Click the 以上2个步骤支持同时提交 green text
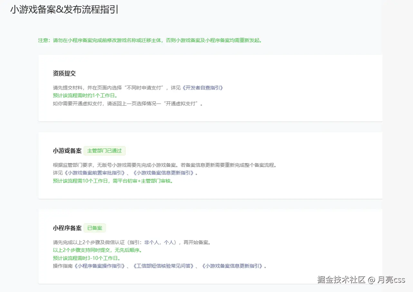Image resolution: width=413 pixels, height=292 pixels. pyautogui.click(x=97, y=250)
